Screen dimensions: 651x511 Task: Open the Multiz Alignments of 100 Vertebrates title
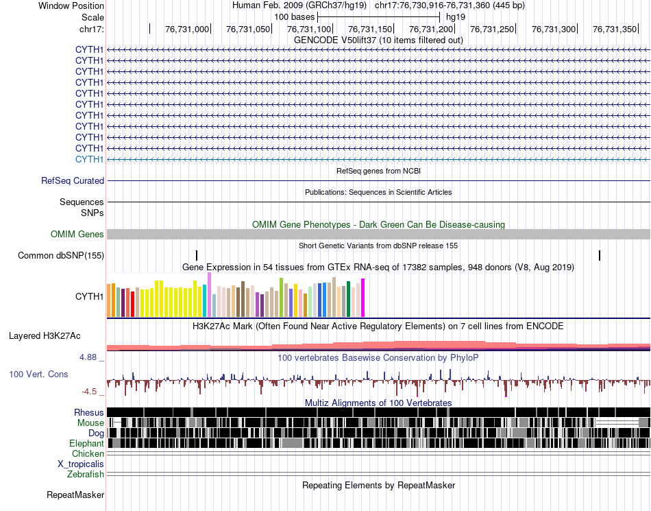pyautogui.click(x=378, y=403)
